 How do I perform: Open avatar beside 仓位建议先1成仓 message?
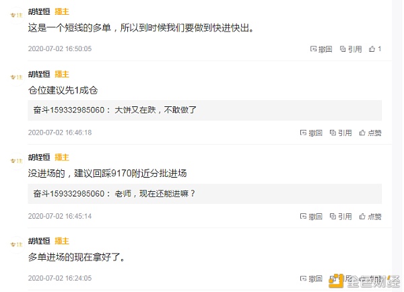(16, 77)
